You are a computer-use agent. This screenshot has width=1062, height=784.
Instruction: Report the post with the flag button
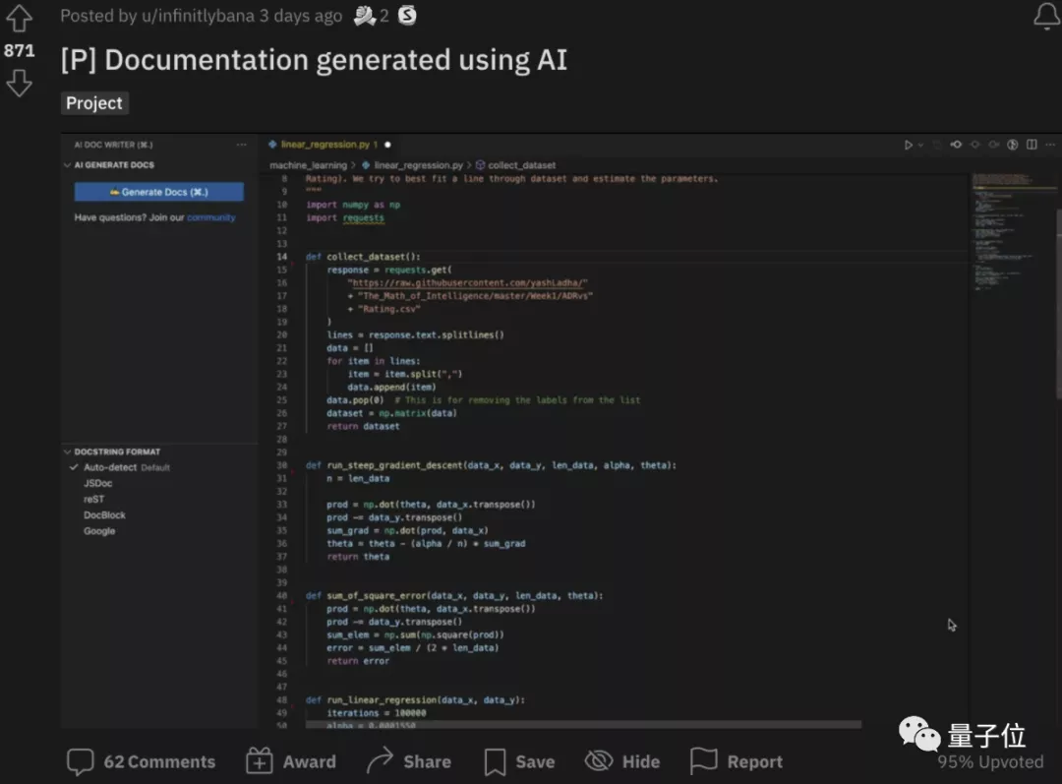(x=737, y=761)
